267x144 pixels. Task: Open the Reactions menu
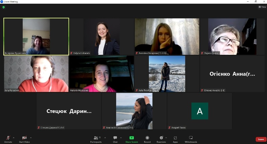click(x=161, y=139)
